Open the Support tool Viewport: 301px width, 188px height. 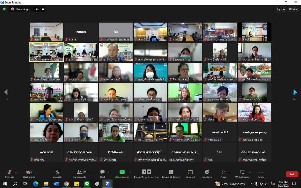click(x=190, y=174)
